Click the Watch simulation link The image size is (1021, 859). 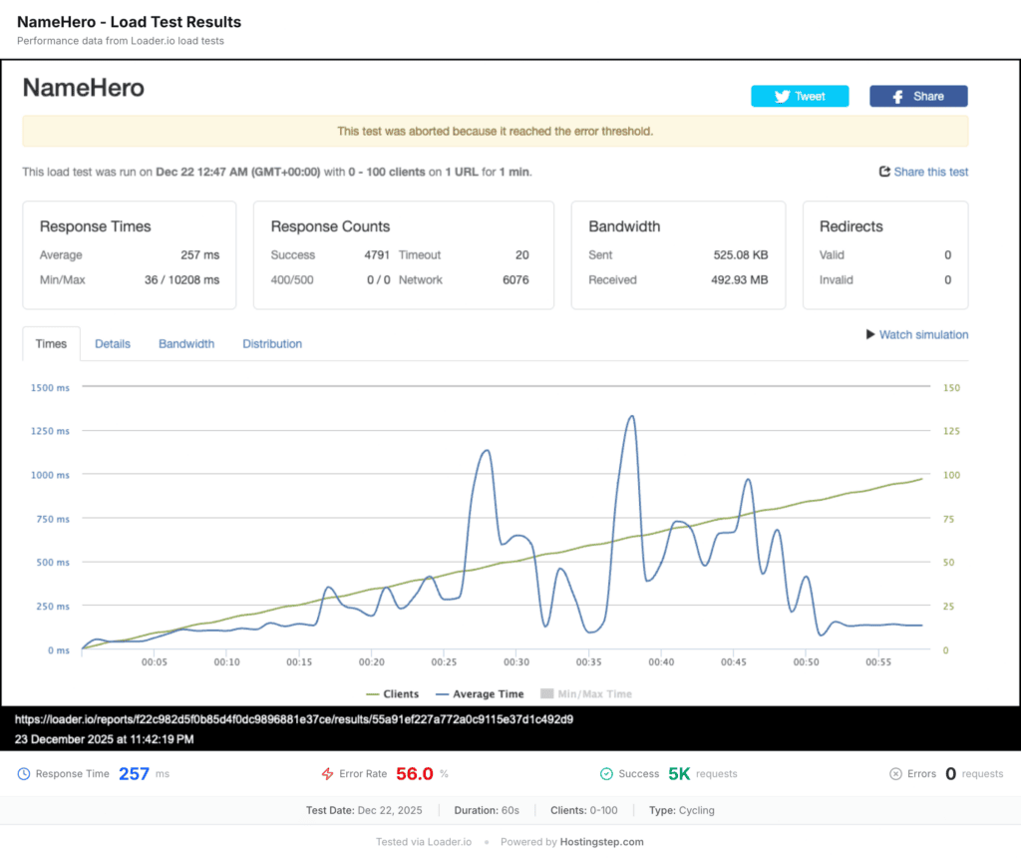click(923, 334)
